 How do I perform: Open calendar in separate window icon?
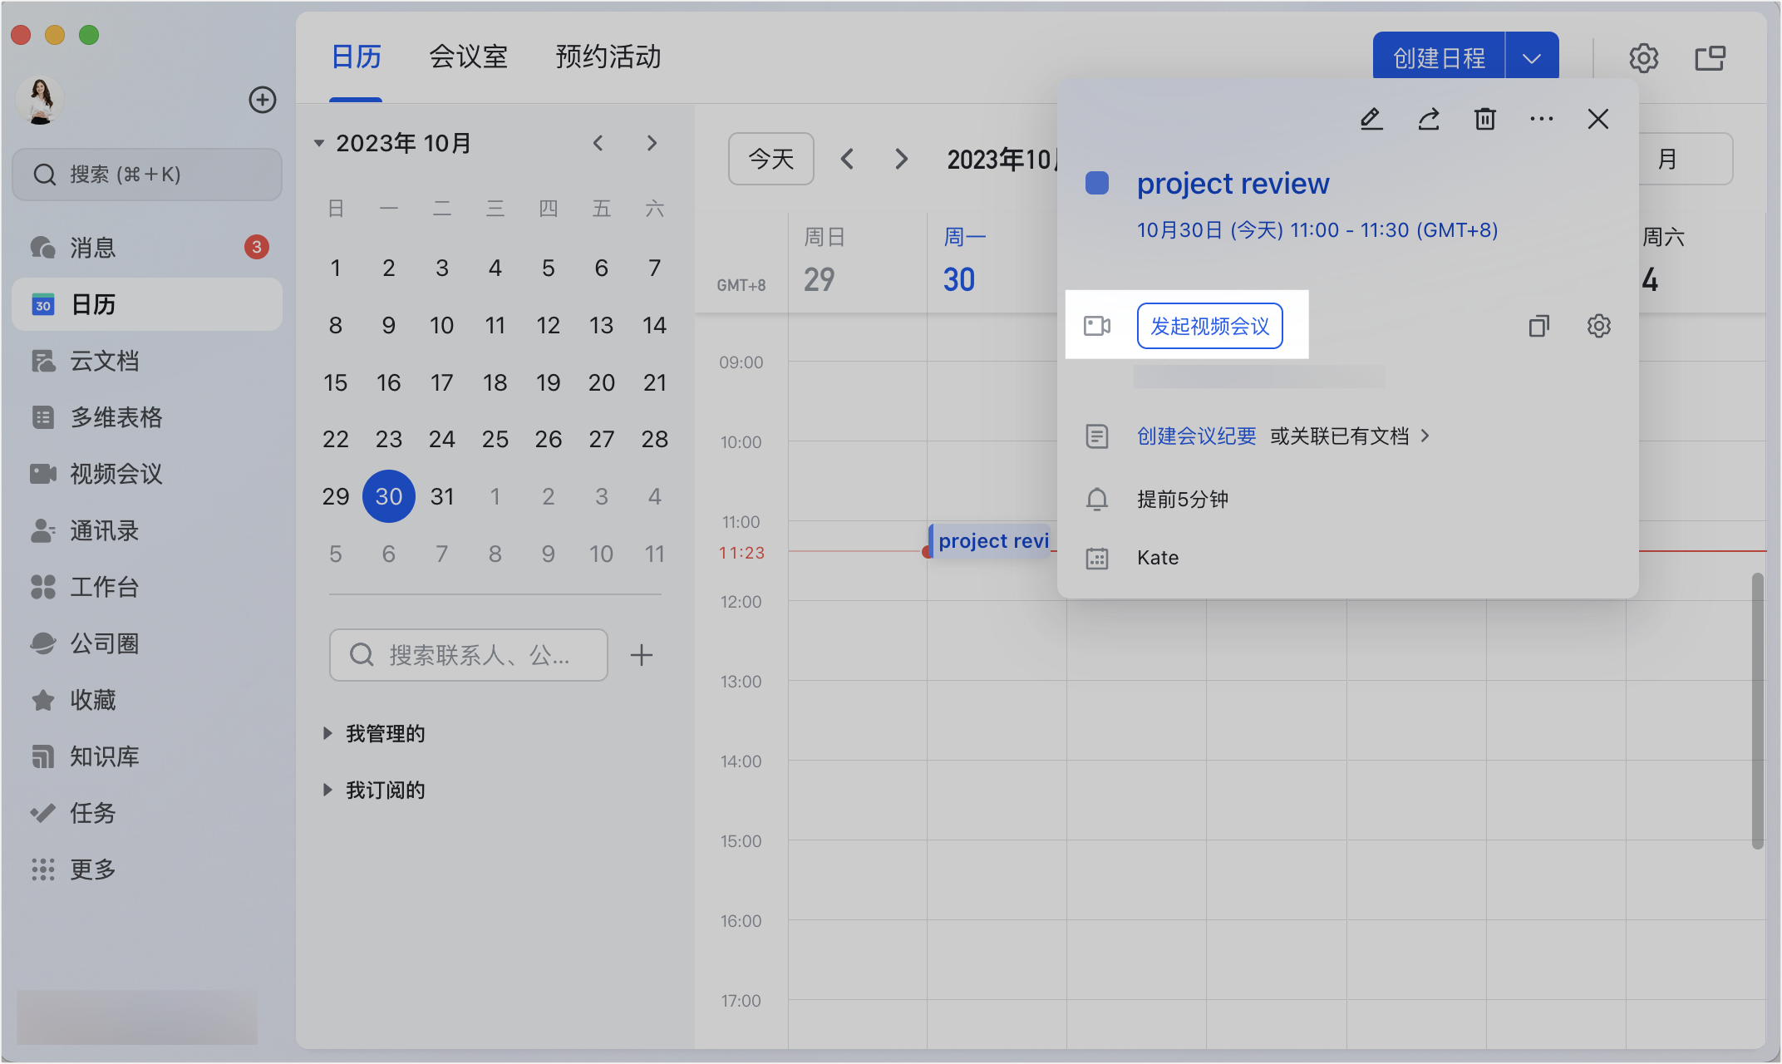tap(1711, 58)
